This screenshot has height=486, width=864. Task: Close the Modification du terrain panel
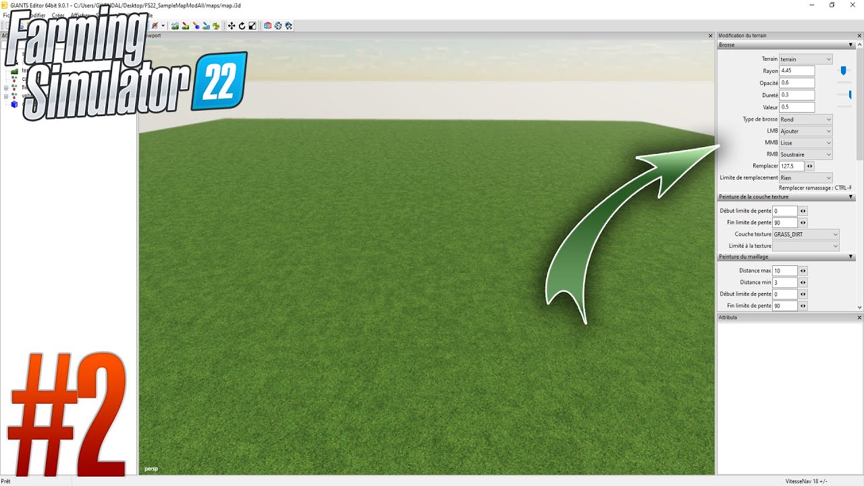coord(859,36)
